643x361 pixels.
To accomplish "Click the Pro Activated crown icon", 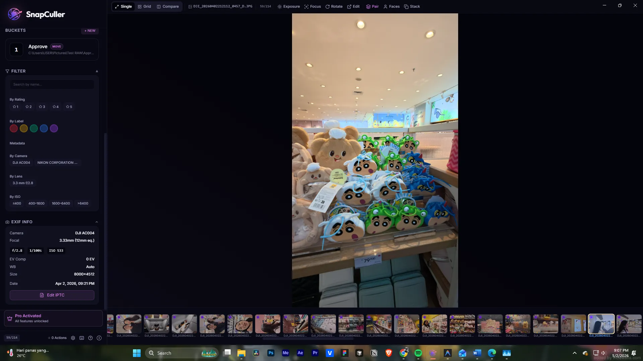I will tap(10, 318).
